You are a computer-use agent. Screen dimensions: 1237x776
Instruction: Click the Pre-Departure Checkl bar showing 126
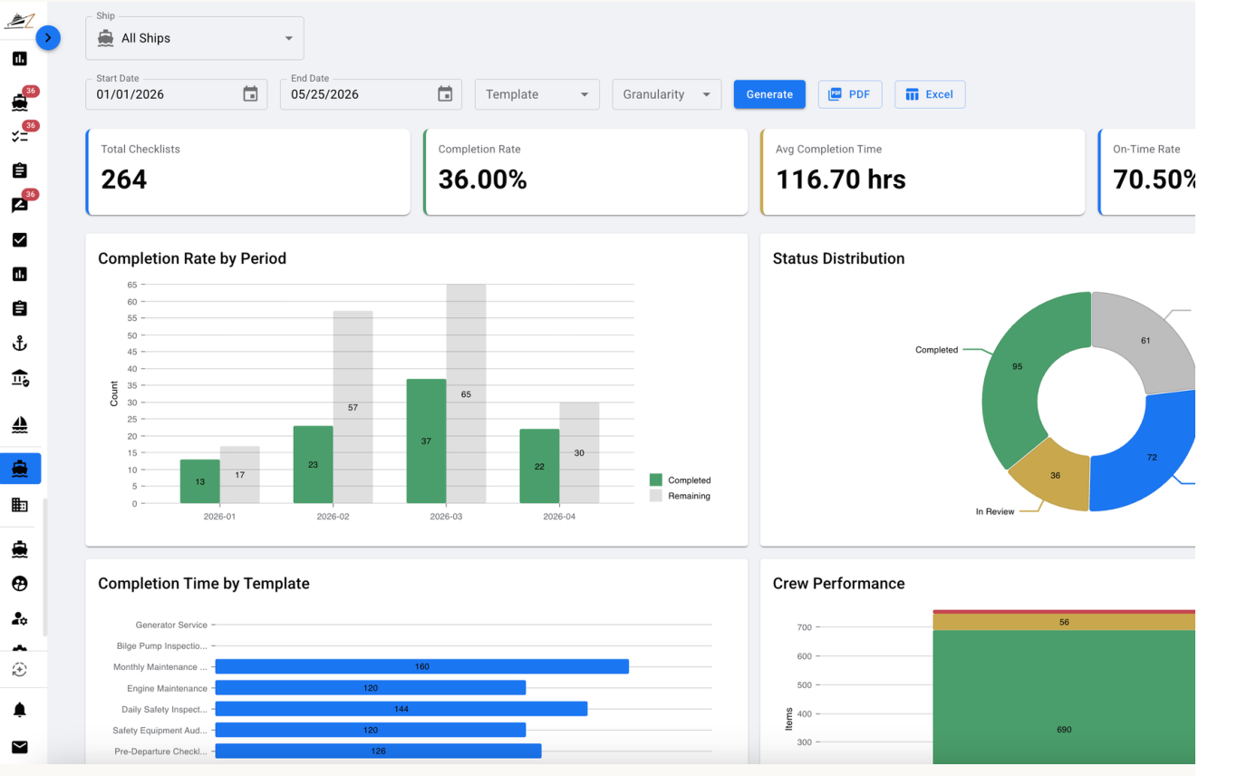click(378, 752)
